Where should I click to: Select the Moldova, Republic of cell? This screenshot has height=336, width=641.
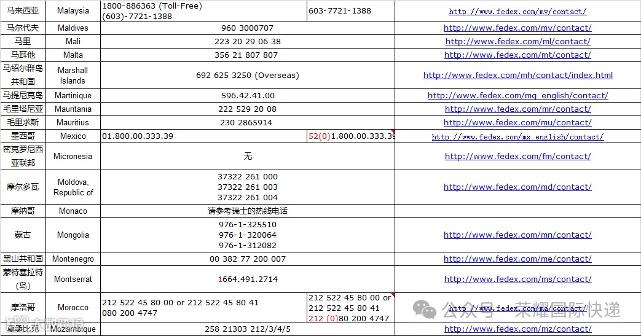(73, 187)
